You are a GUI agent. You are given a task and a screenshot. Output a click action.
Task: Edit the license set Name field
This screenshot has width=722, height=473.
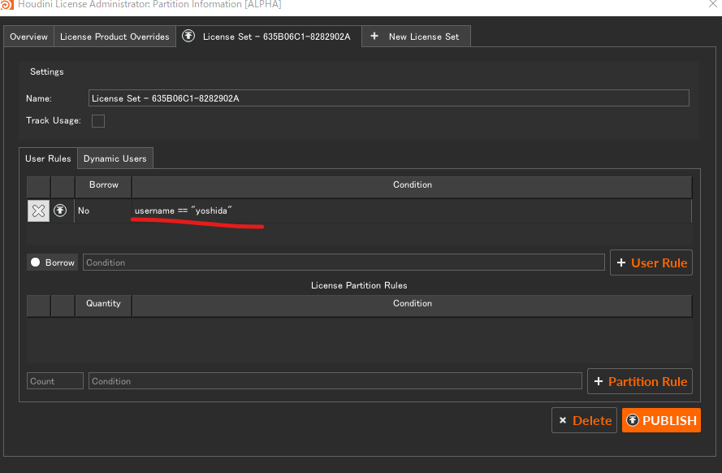point(389,98)
